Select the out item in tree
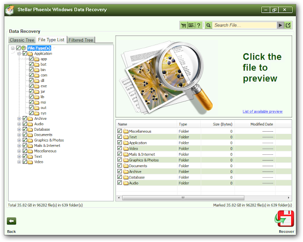 pos(44,108)
